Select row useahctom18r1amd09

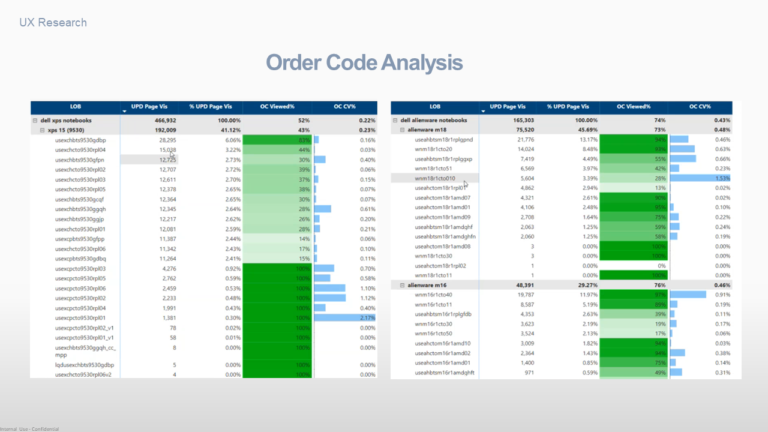click(562, 217)
